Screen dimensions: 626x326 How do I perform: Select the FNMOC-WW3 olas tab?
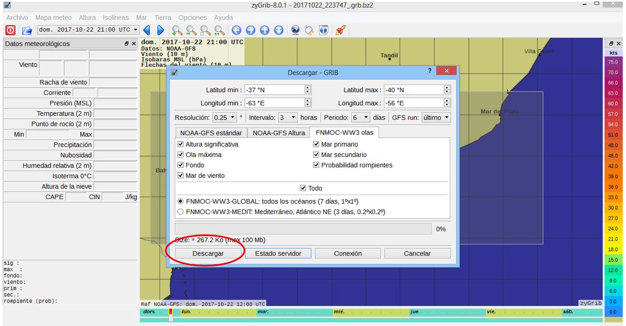click(x=345, y=132)
